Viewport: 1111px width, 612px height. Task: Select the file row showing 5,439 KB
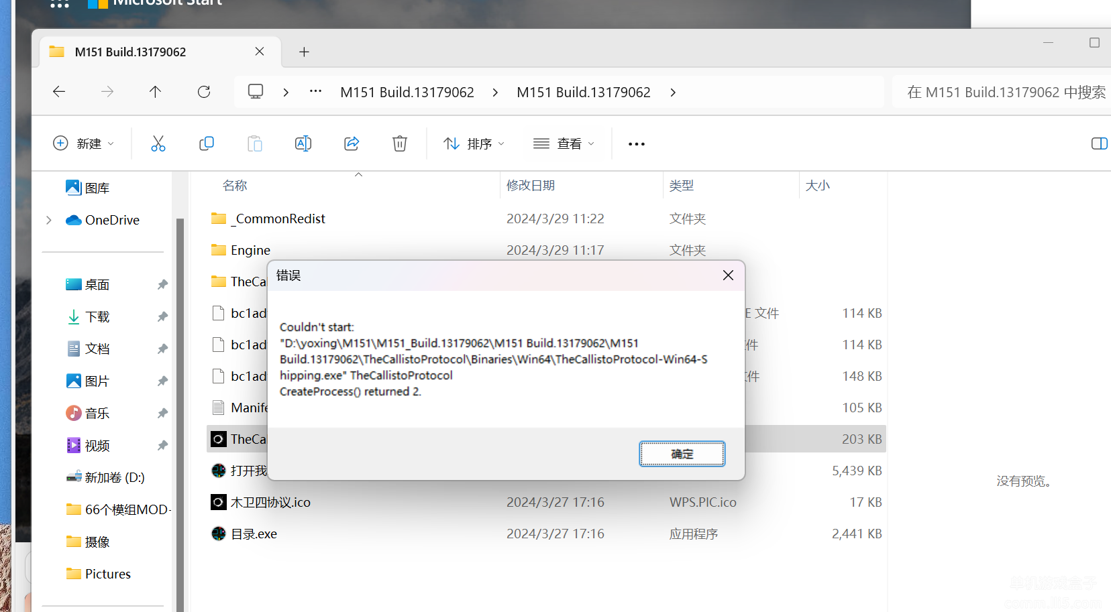click(x=546, y=471)
